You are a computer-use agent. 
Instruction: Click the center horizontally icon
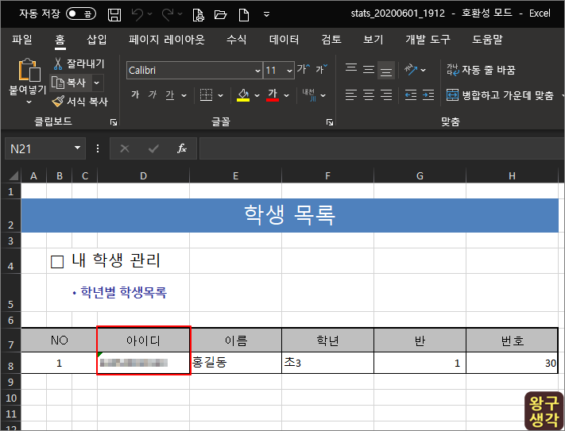click(369, 95)
